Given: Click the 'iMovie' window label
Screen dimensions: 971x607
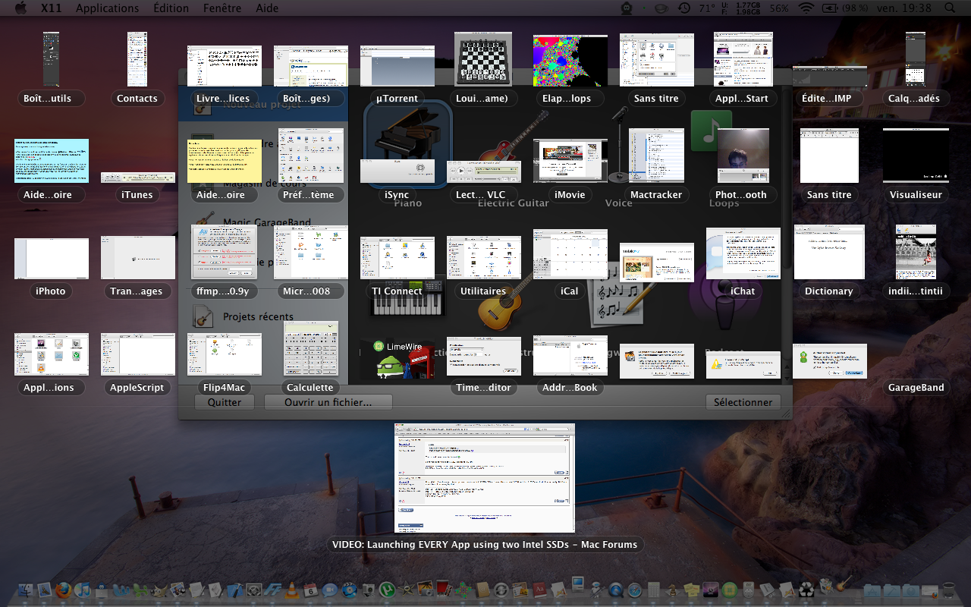Looking at the screenshot, I should pos(570,195).
